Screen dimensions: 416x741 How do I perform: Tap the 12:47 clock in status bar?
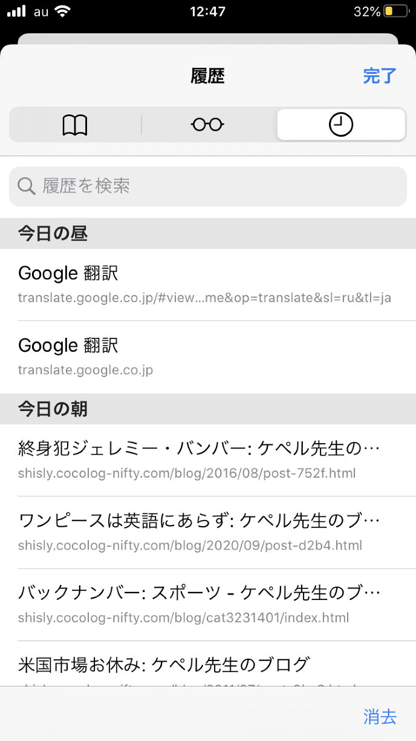pos(207,12)
